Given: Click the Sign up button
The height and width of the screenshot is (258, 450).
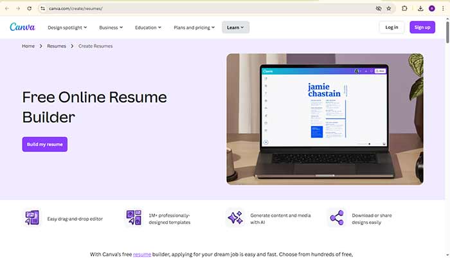Looking at the screenshot, I should [422, 27].
